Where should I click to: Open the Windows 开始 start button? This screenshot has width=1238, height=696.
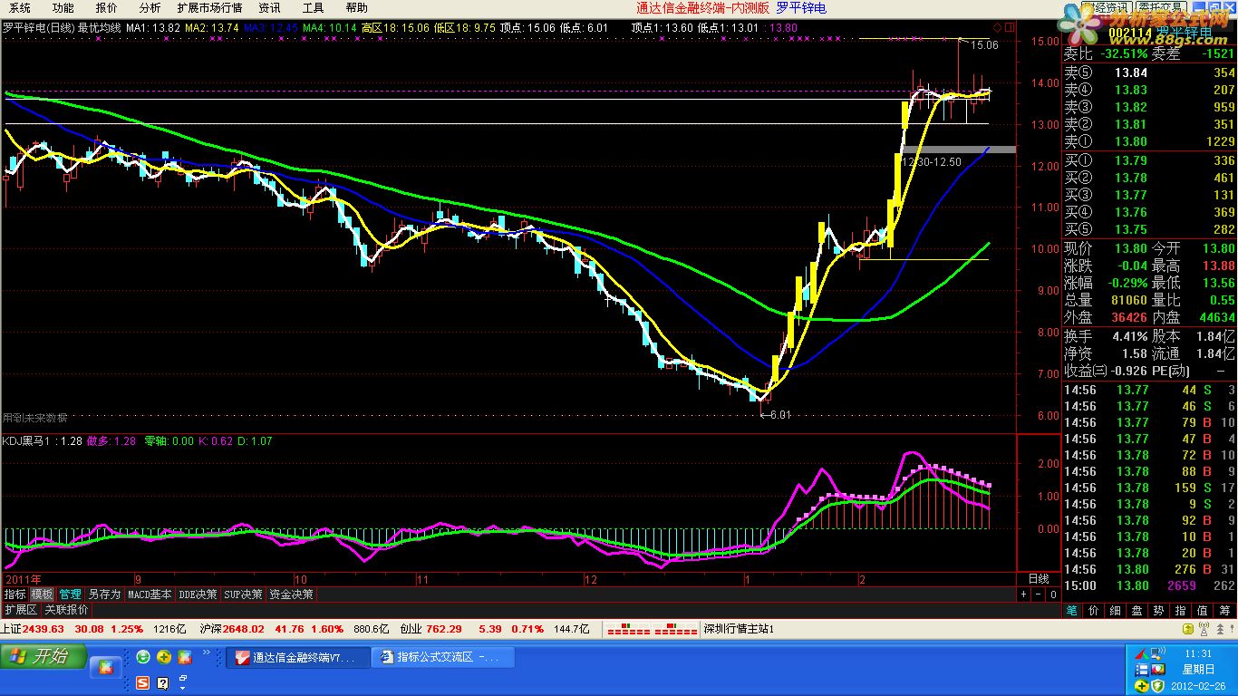44,656
